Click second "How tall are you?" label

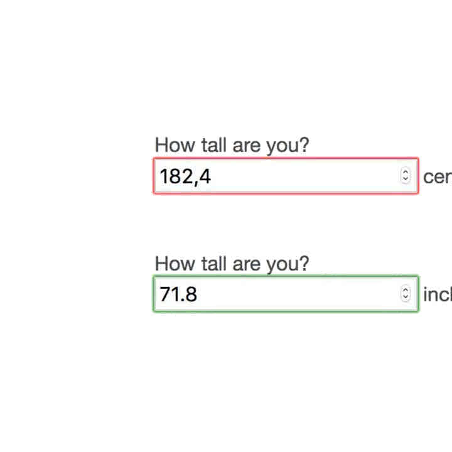click(x=232, y=264)
